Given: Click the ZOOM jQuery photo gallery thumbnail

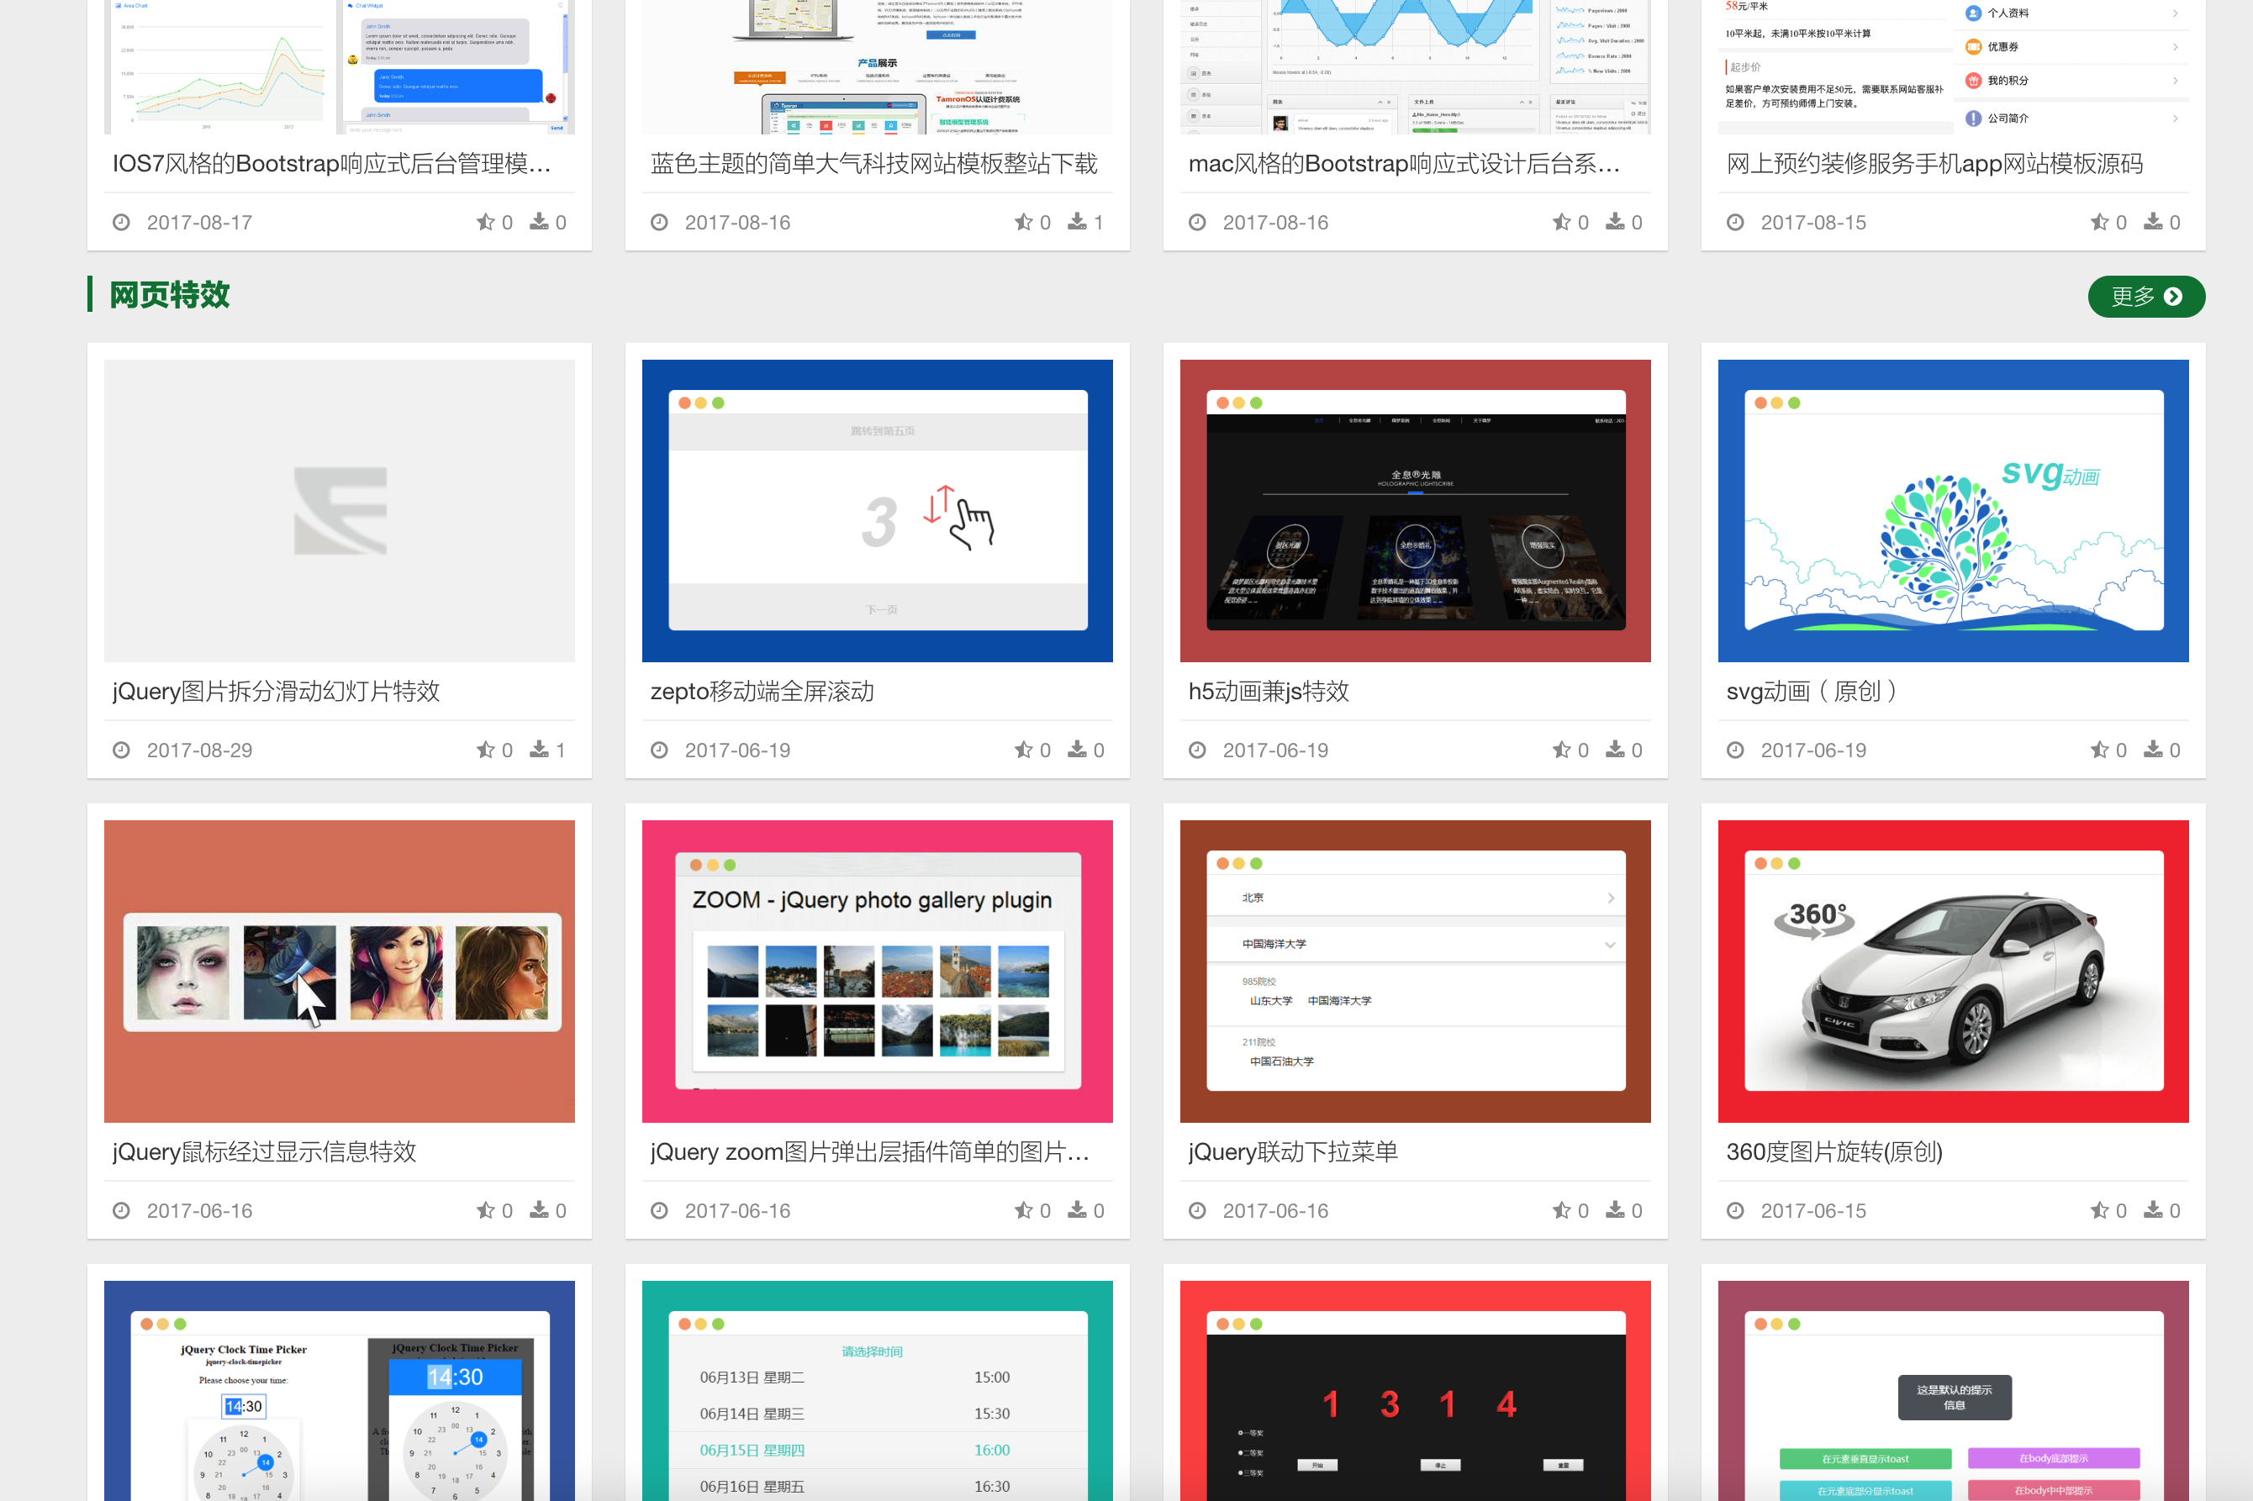Looking at the screenshot, I should [x=877, y=971].
